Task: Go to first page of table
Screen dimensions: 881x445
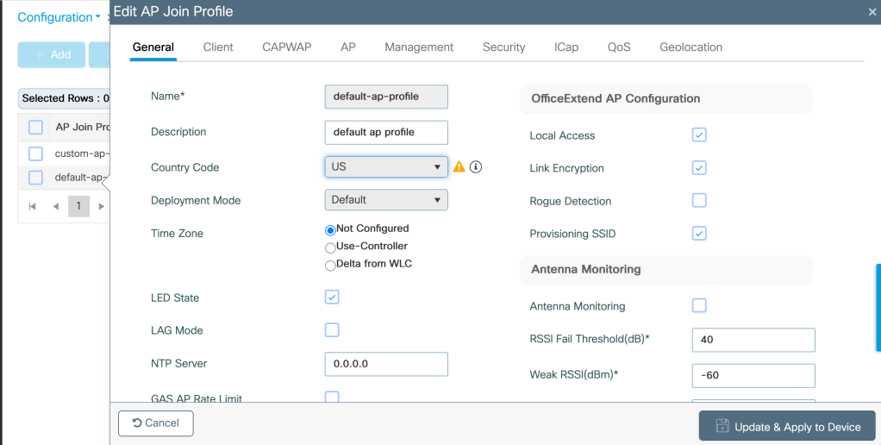Action: point(33,206)
